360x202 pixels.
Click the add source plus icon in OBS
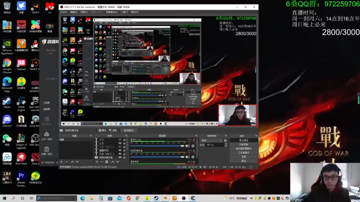coord(97,162)
